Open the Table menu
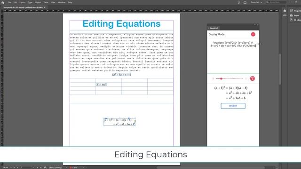This screenshot has width=301, height=169. coord(46,2)
